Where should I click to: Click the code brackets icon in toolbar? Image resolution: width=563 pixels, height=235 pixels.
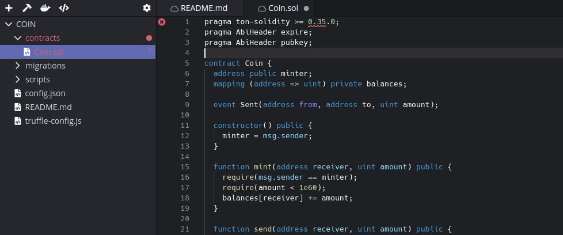tap(64, 8)
